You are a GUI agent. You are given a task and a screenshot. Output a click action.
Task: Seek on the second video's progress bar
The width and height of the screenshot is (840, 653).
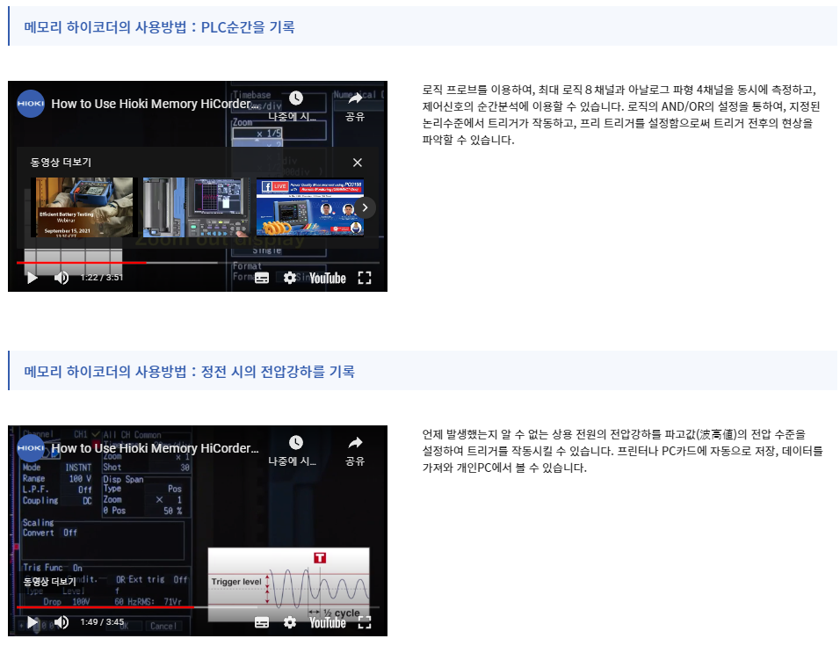198,607
